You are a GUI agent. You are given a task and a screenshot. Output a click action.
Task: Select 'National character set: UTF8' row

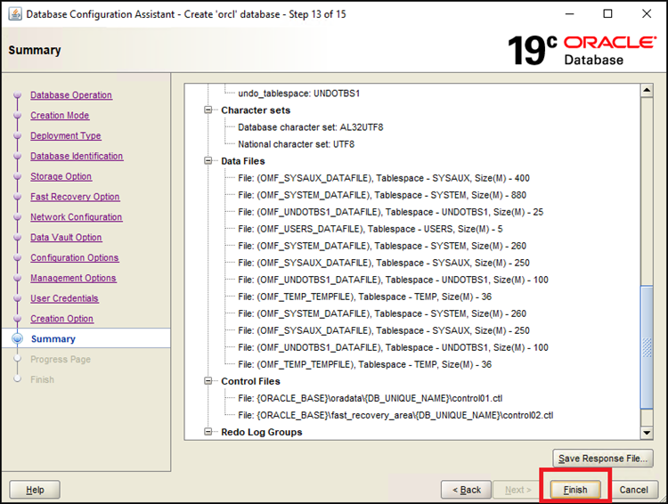[x=296, y=144]
